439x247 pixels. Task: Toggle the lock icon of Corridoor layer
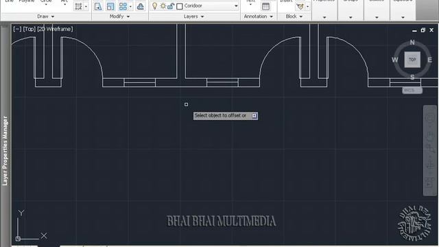tap(171, 5)
